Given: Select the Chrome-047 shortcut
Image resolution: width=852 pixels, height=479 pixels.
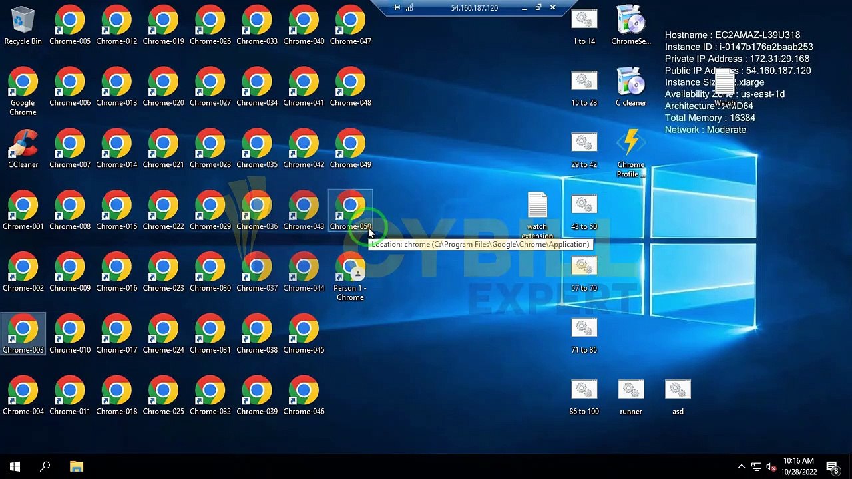Looking at the screenshot, I should tap(351, 27).
